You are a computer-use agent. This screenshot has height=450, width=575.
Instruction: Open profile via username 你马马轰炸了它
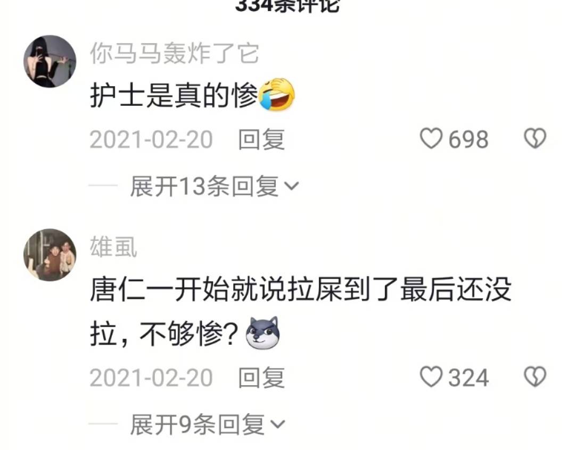point(175,54)
